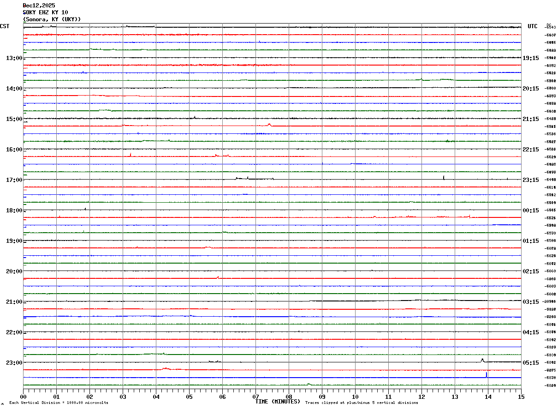
Task: Click the 00:15 UTC time label
Action: click(x=531, y=211)
